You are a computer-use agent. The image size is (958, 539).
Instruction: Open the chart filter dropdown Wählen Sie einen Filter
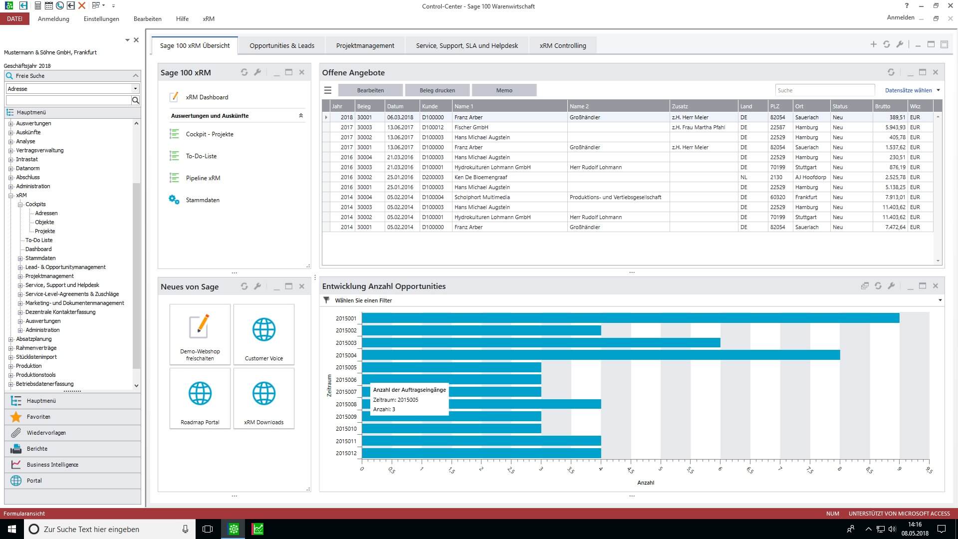pyautogui.click(x=632, y=300)
